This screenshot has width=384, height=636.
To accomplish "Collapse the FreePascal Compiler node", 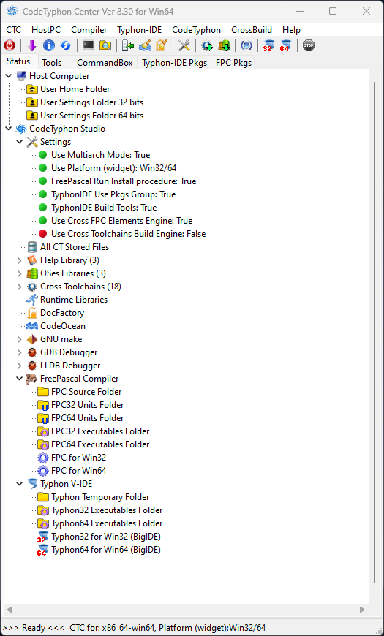I will click(20, 379).
